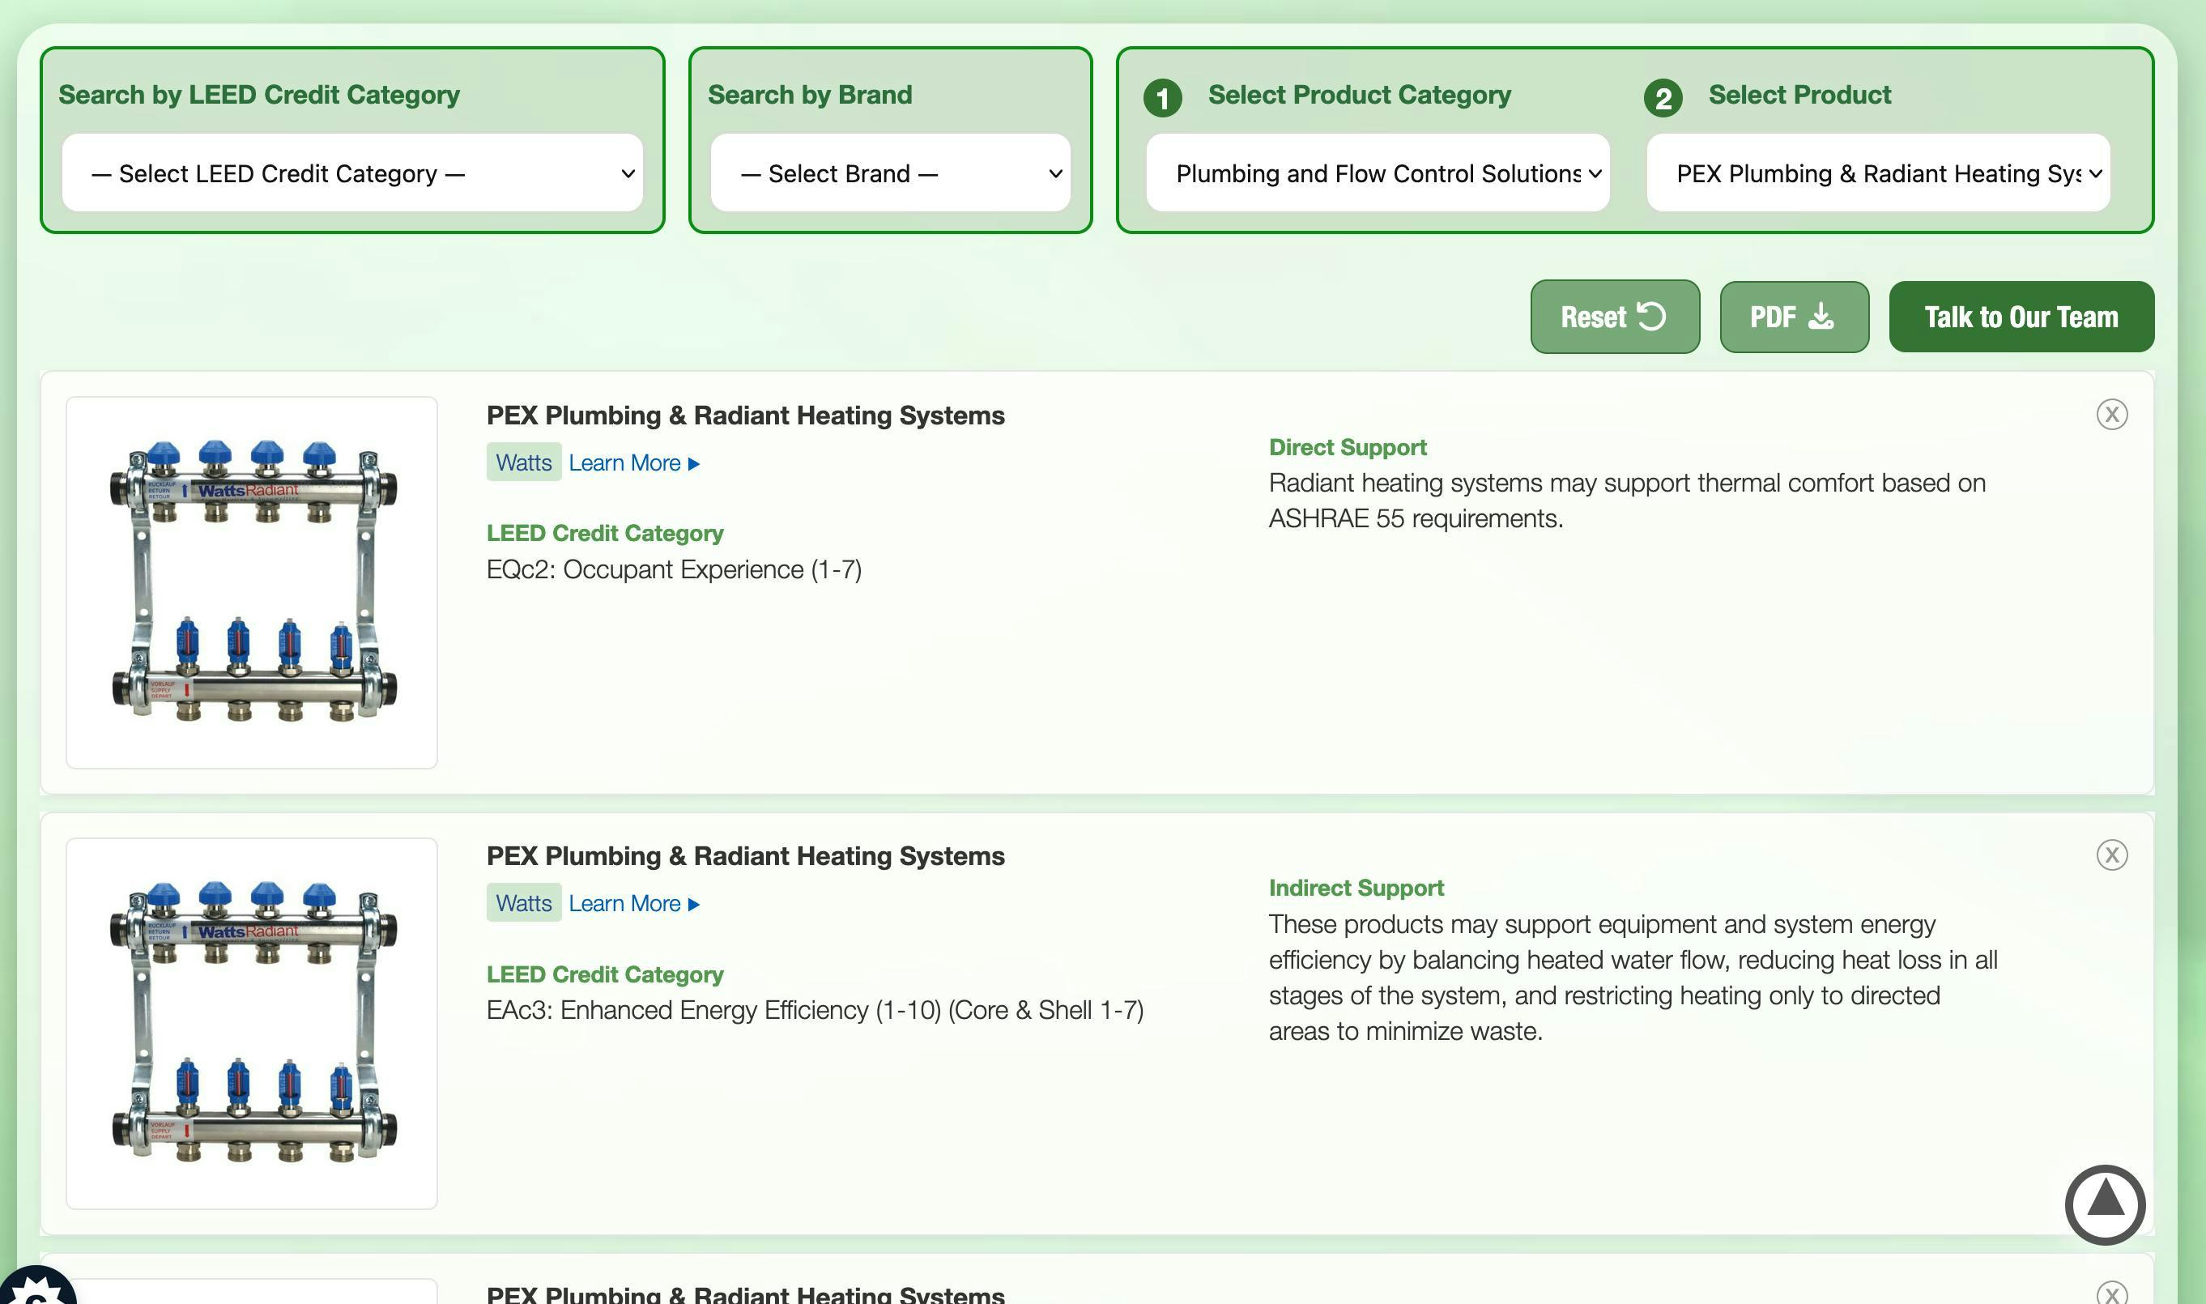Click the 'Direct Support' heading
2206x1304 pixels.
coord(1348,447)
